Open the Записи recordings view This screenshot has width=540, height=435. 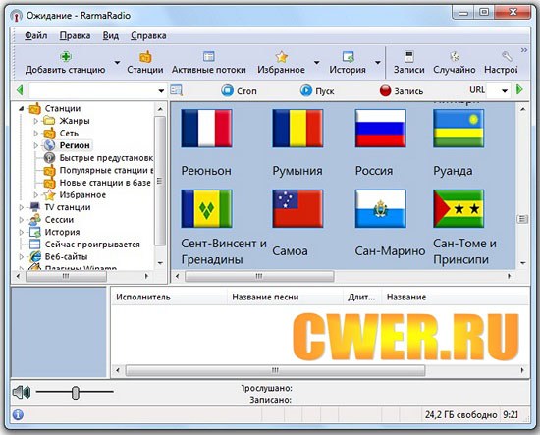pyautogui.click(x=408, y=62)
